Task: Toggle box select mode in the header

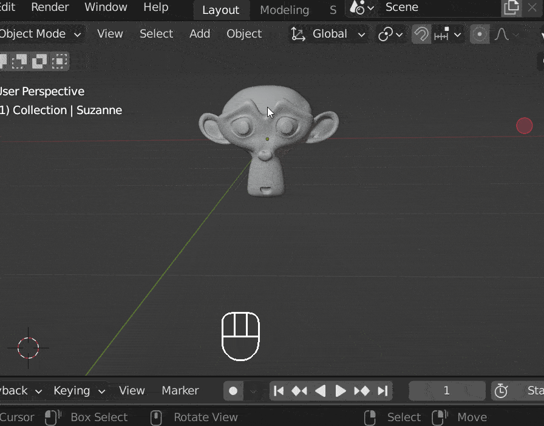Action: [x=20, y=61]
